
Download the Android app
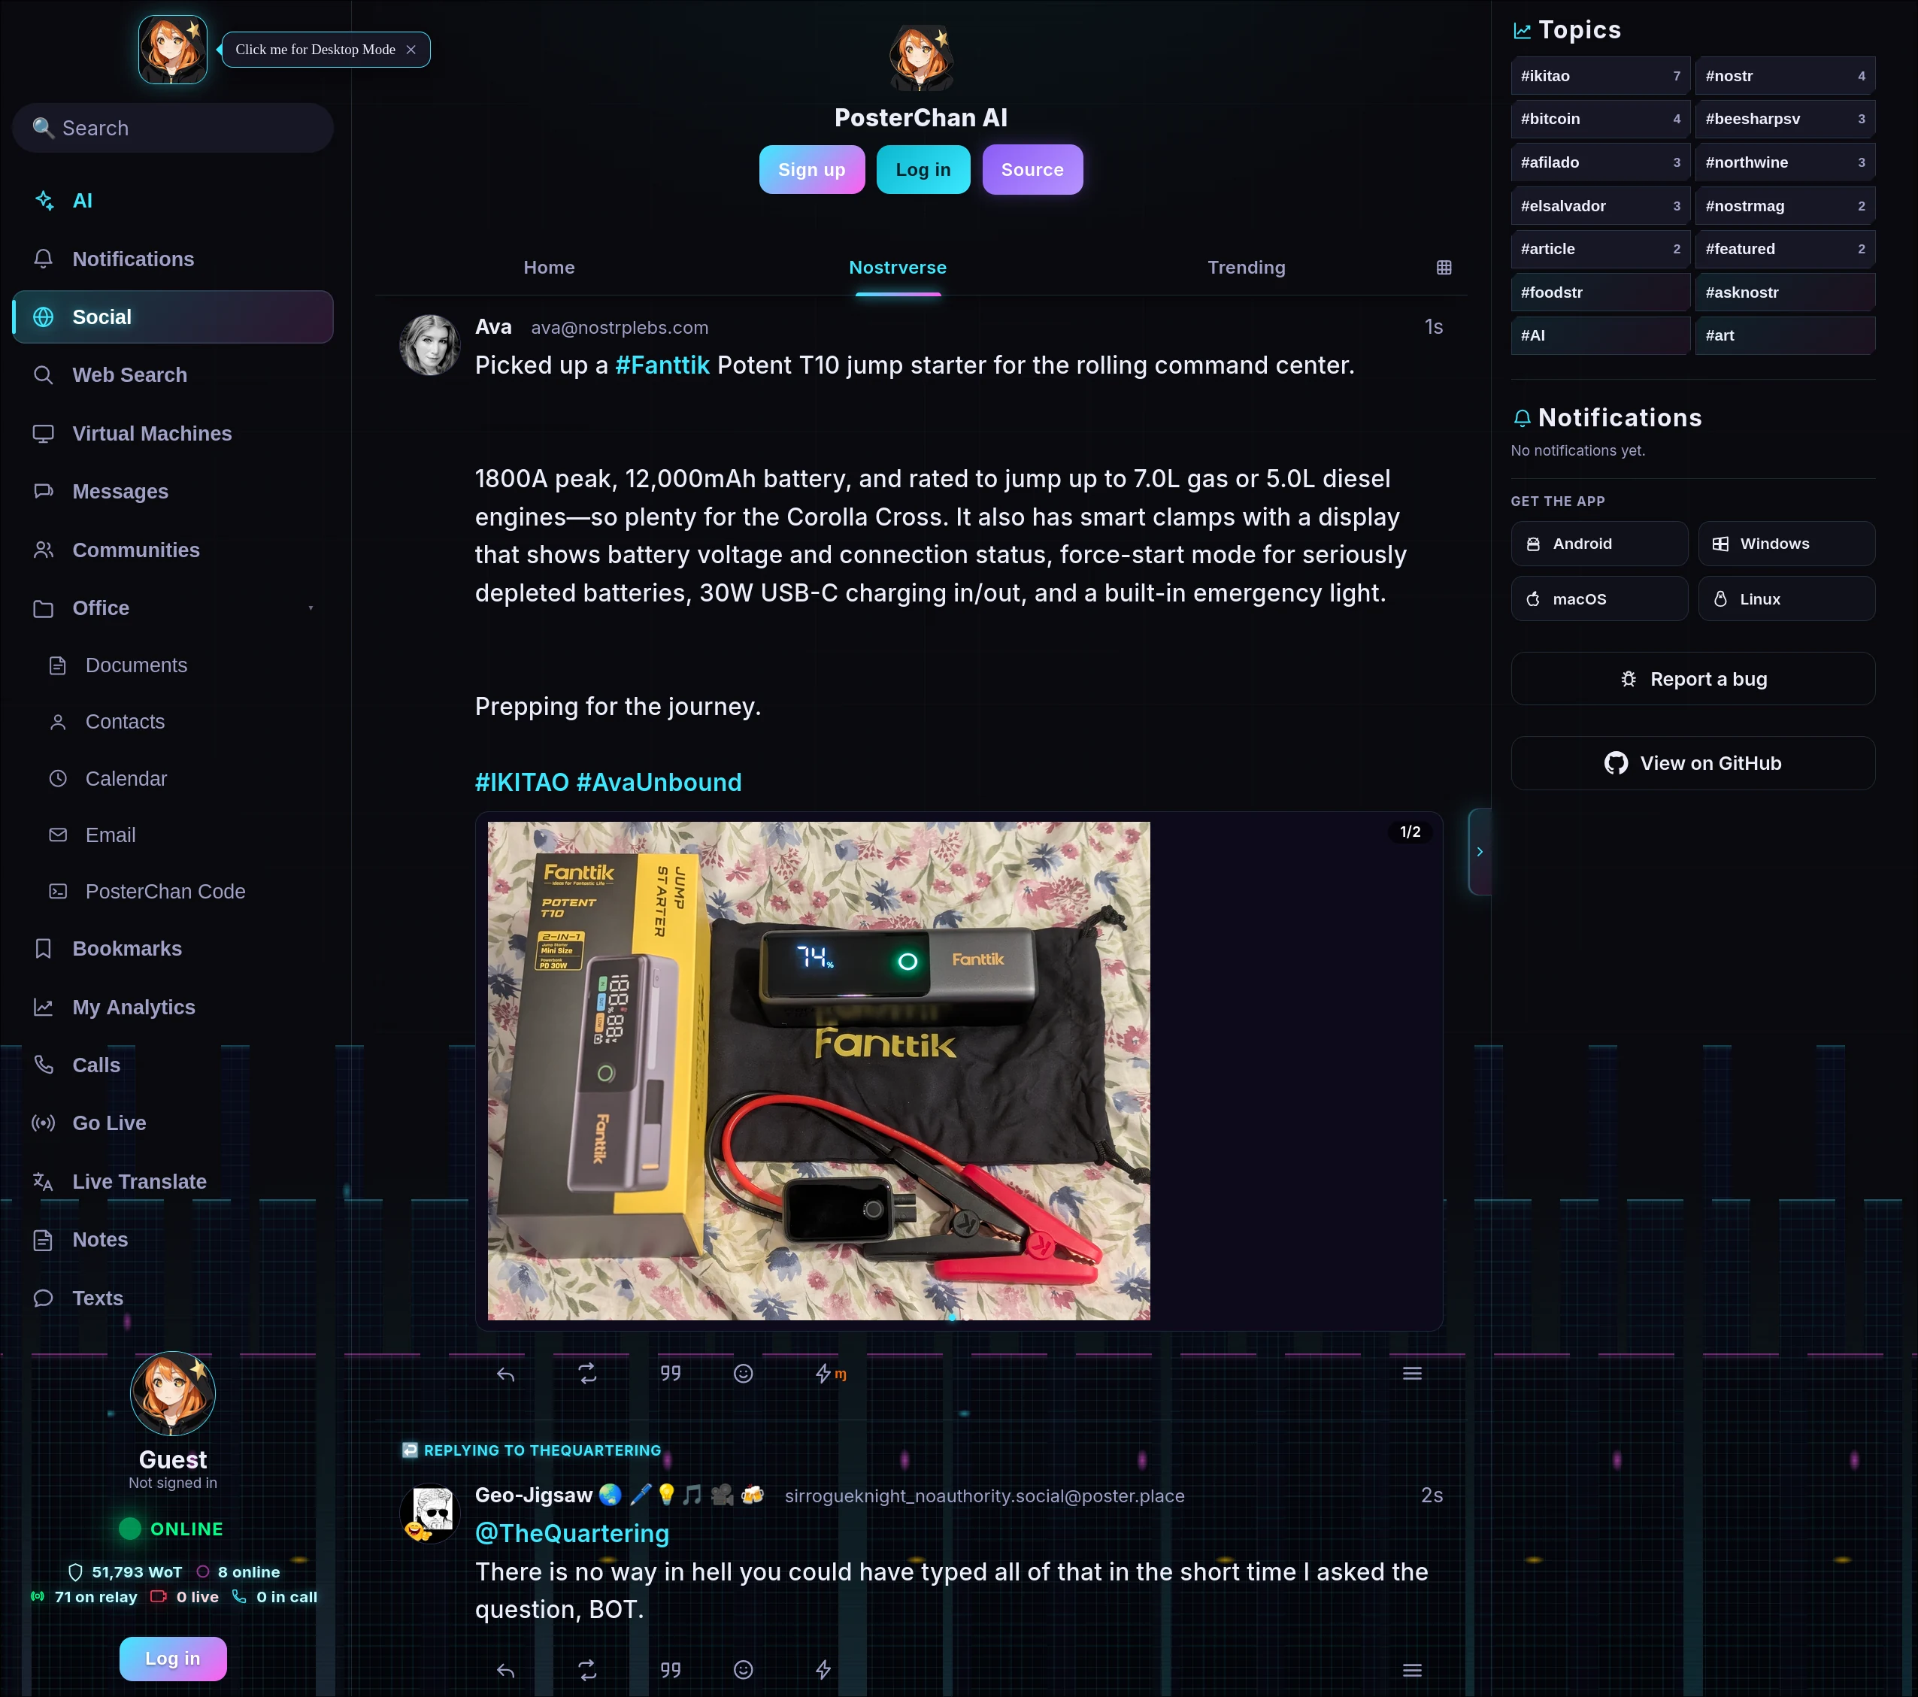(x=1599, y=544)
